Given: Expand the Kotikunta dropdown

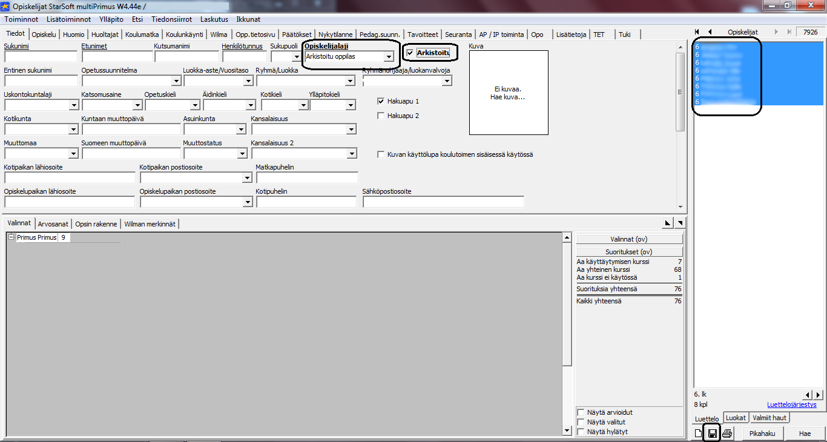Looking at the screenshot, I should (74, 130).
